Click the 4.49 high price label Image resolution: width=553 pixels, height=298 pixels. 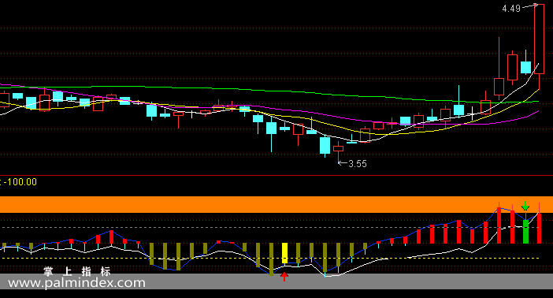tap(511, 9)
